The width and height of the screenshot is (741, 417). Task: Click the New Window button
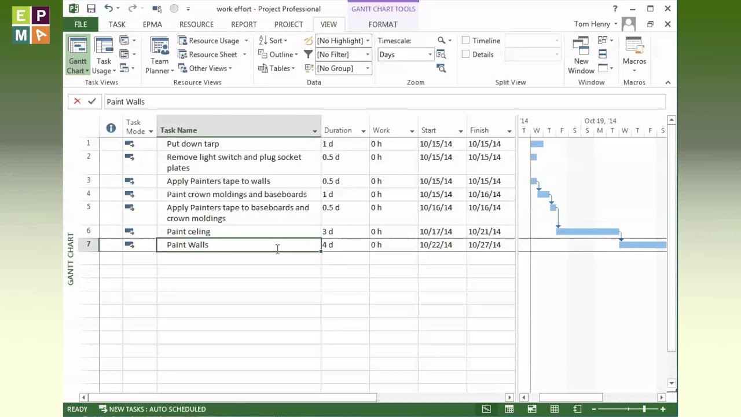(x=581, y=56)
